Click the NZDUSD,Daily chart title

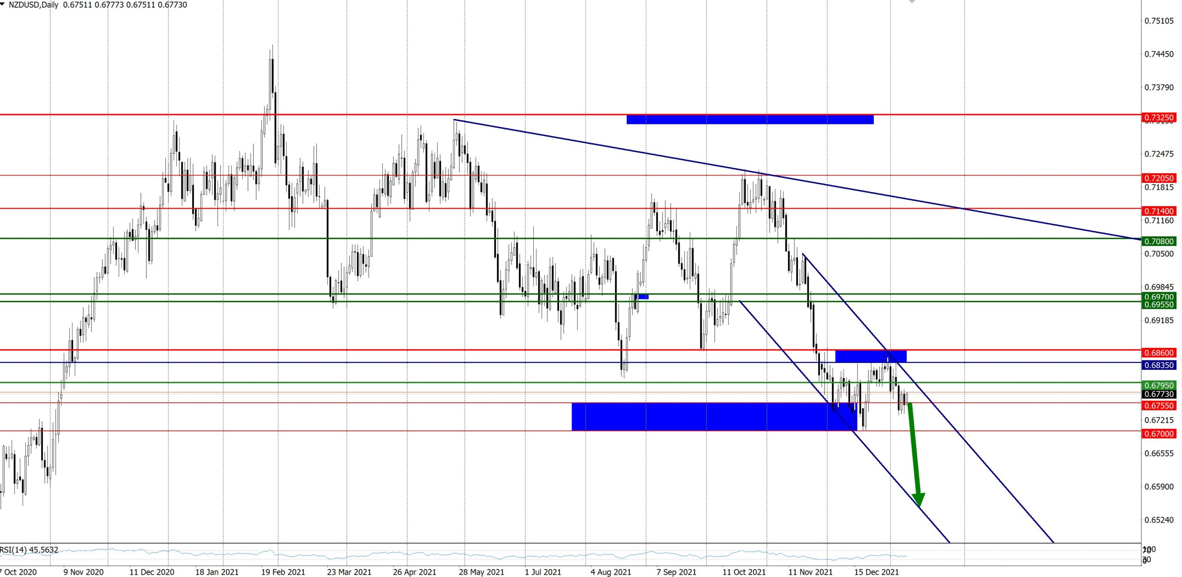tap(33, 5)
